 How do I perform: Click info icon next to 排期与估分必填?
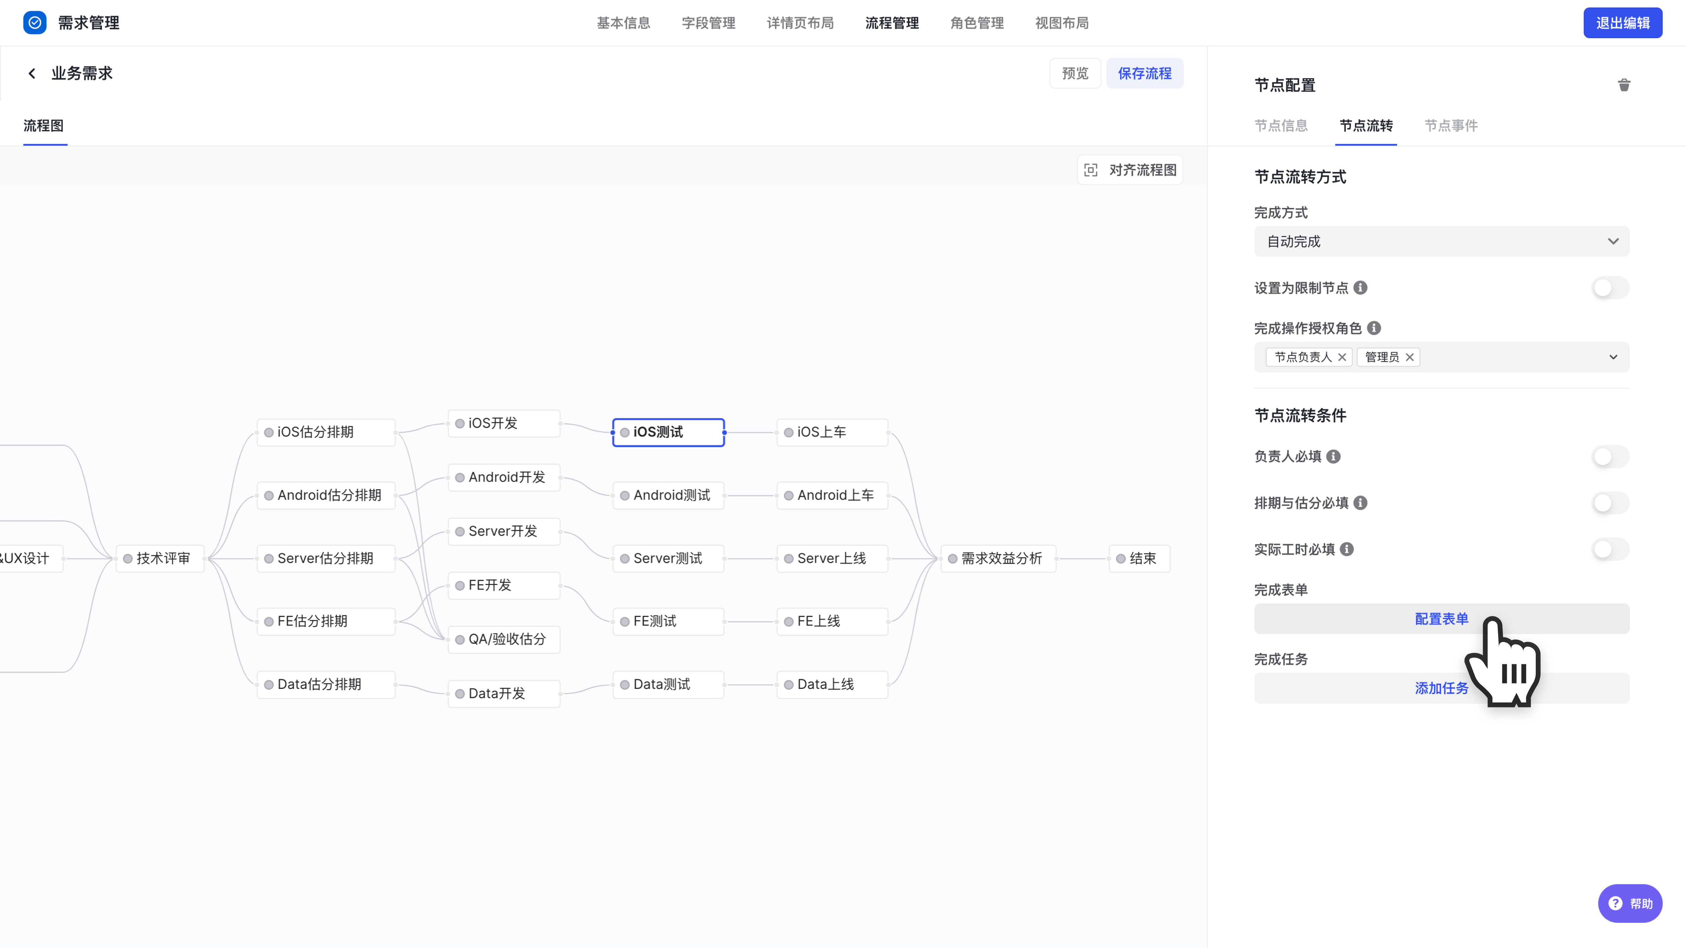point(1360,503)
